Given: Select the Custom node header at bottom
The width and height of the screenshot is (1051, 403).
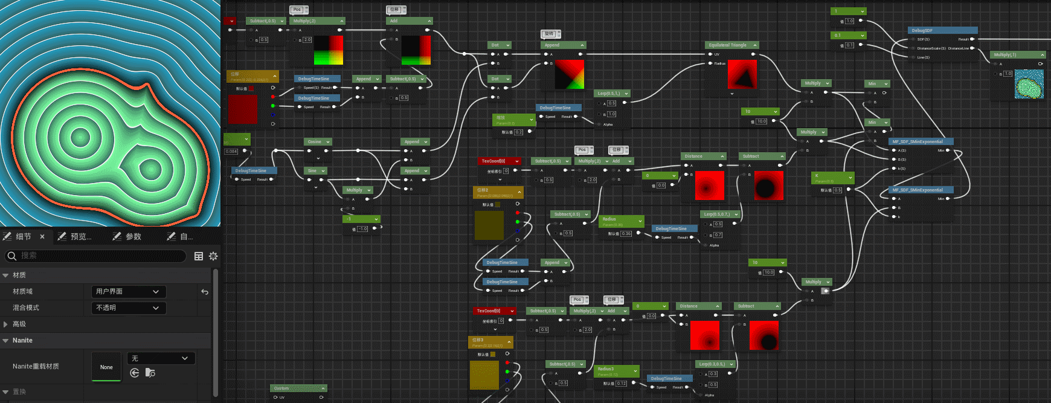Looking at the screenshot, I should pyautogui.click(x=298, y=388).
